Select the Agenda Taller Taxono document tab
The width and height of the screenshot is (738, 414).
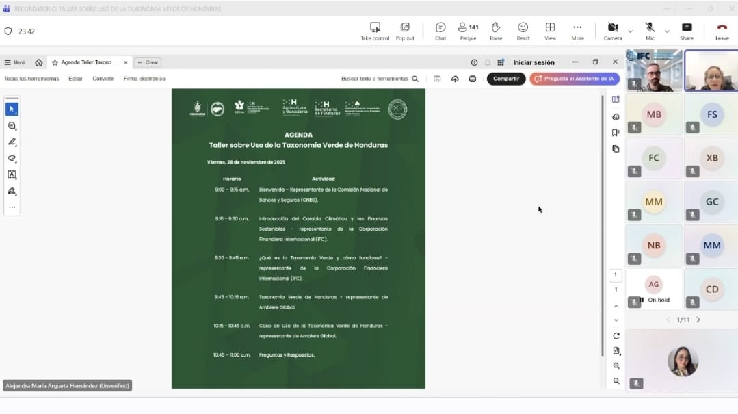click(88, 62)
